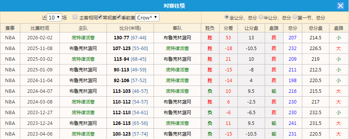
Task: Select the 半让分、总分 radio option
Action: tap(261, 17)
